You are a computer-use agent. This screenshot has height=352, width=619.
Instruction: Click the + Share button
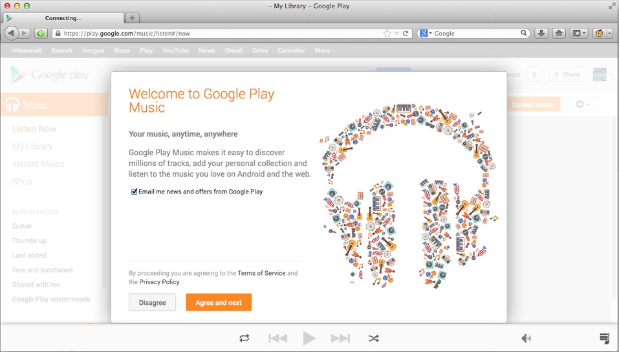567,74
